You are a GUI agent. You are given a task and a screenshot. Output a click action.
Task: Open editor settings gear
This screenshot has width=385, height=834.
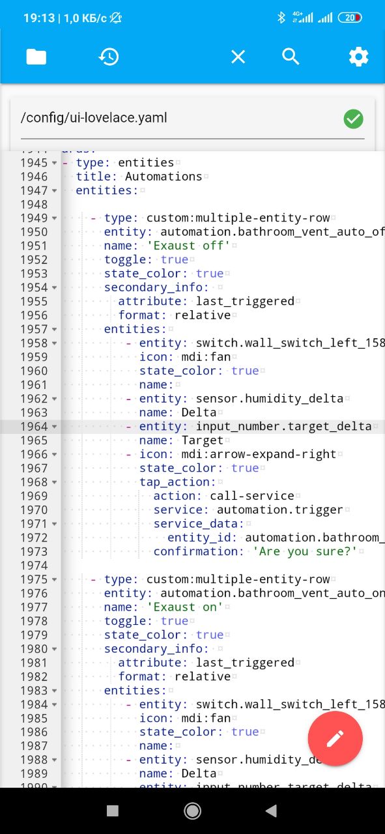[358, 57]
